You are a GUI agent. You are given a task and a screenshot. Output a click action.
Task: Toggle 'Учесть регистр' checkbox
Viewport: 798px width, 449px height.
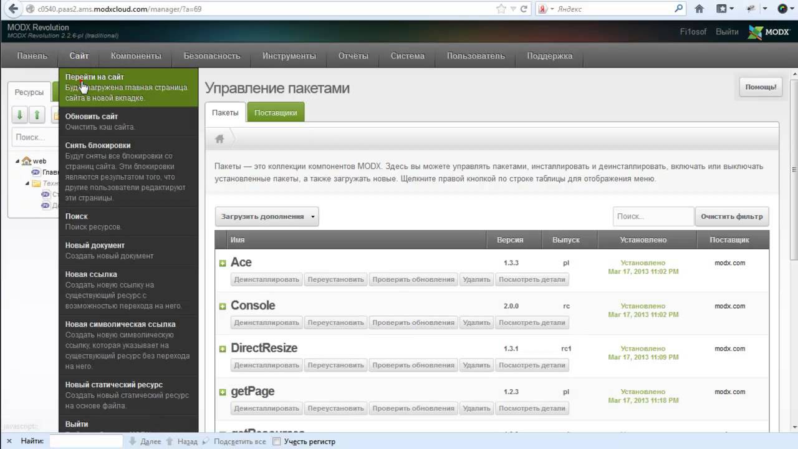pos(277,442)
